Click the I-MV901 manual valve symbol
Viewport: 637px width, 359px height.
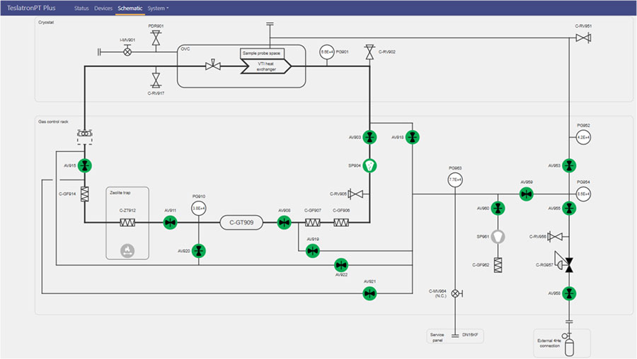[x=128, y=52]
